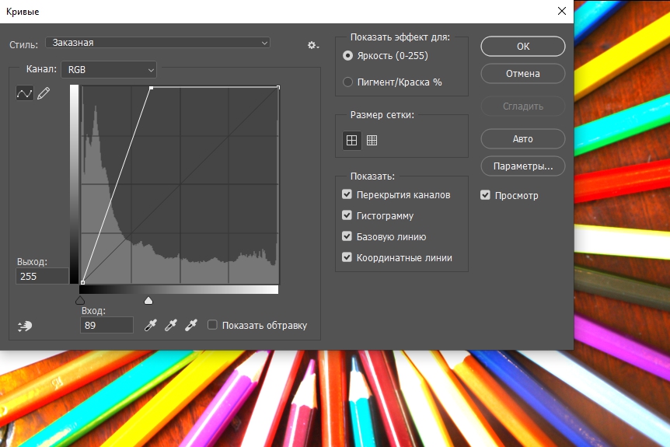Confirm with the OK button
The height and width of the screenshot is (447, 670).
[x=523, y=46]
